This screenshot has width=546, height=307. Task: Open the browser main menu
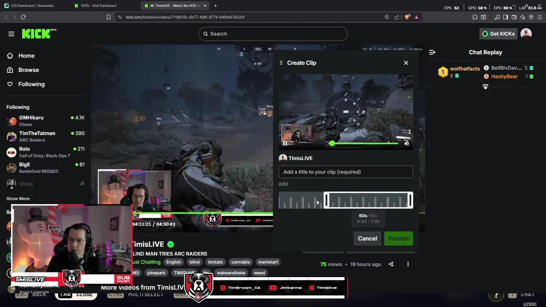pyautogui.click(x=540, y=17)
